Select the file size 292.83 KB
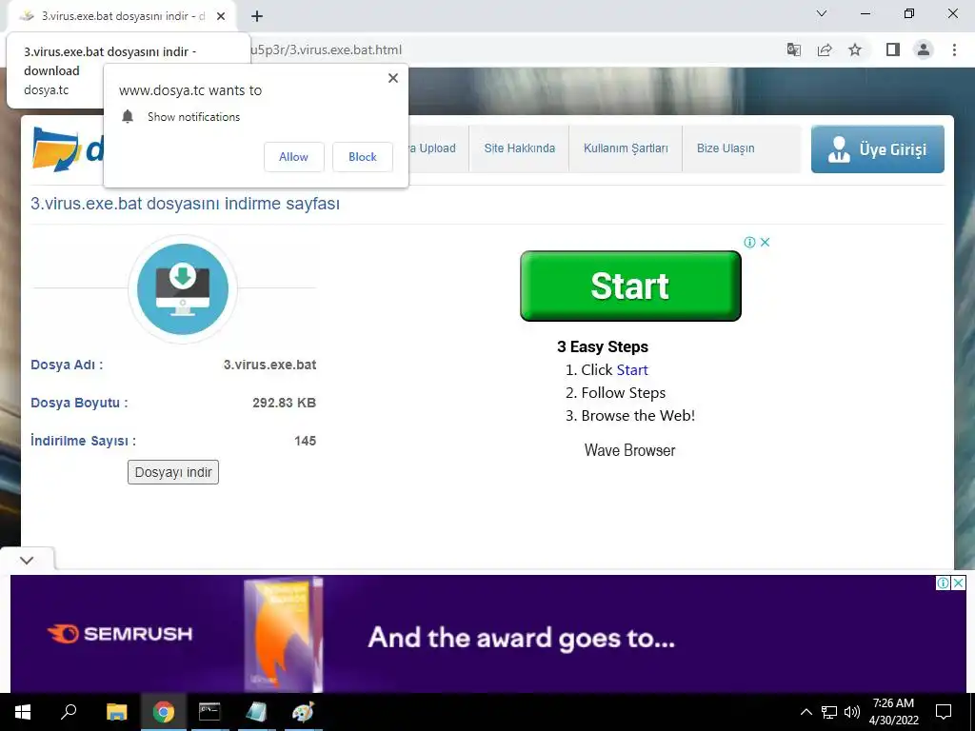 coord(284,403)
